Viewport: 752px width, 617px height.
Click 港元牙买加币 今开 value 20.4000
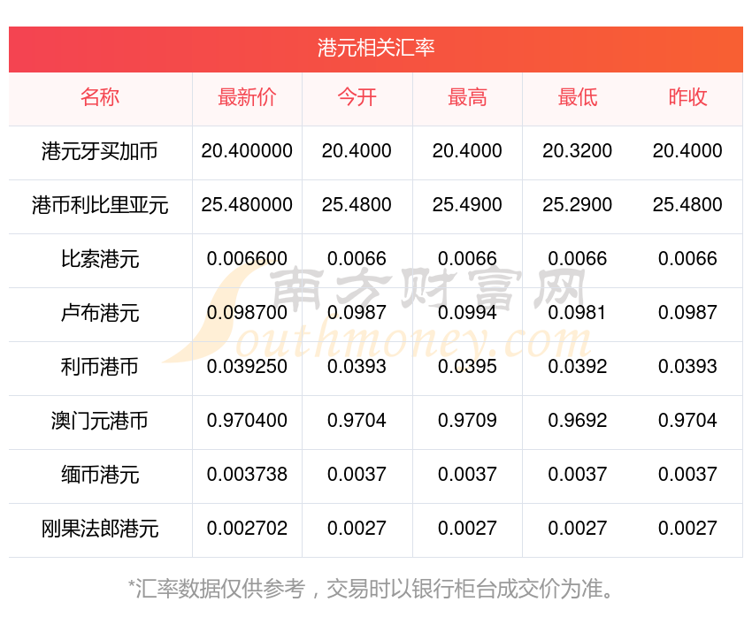coord(357,151)
